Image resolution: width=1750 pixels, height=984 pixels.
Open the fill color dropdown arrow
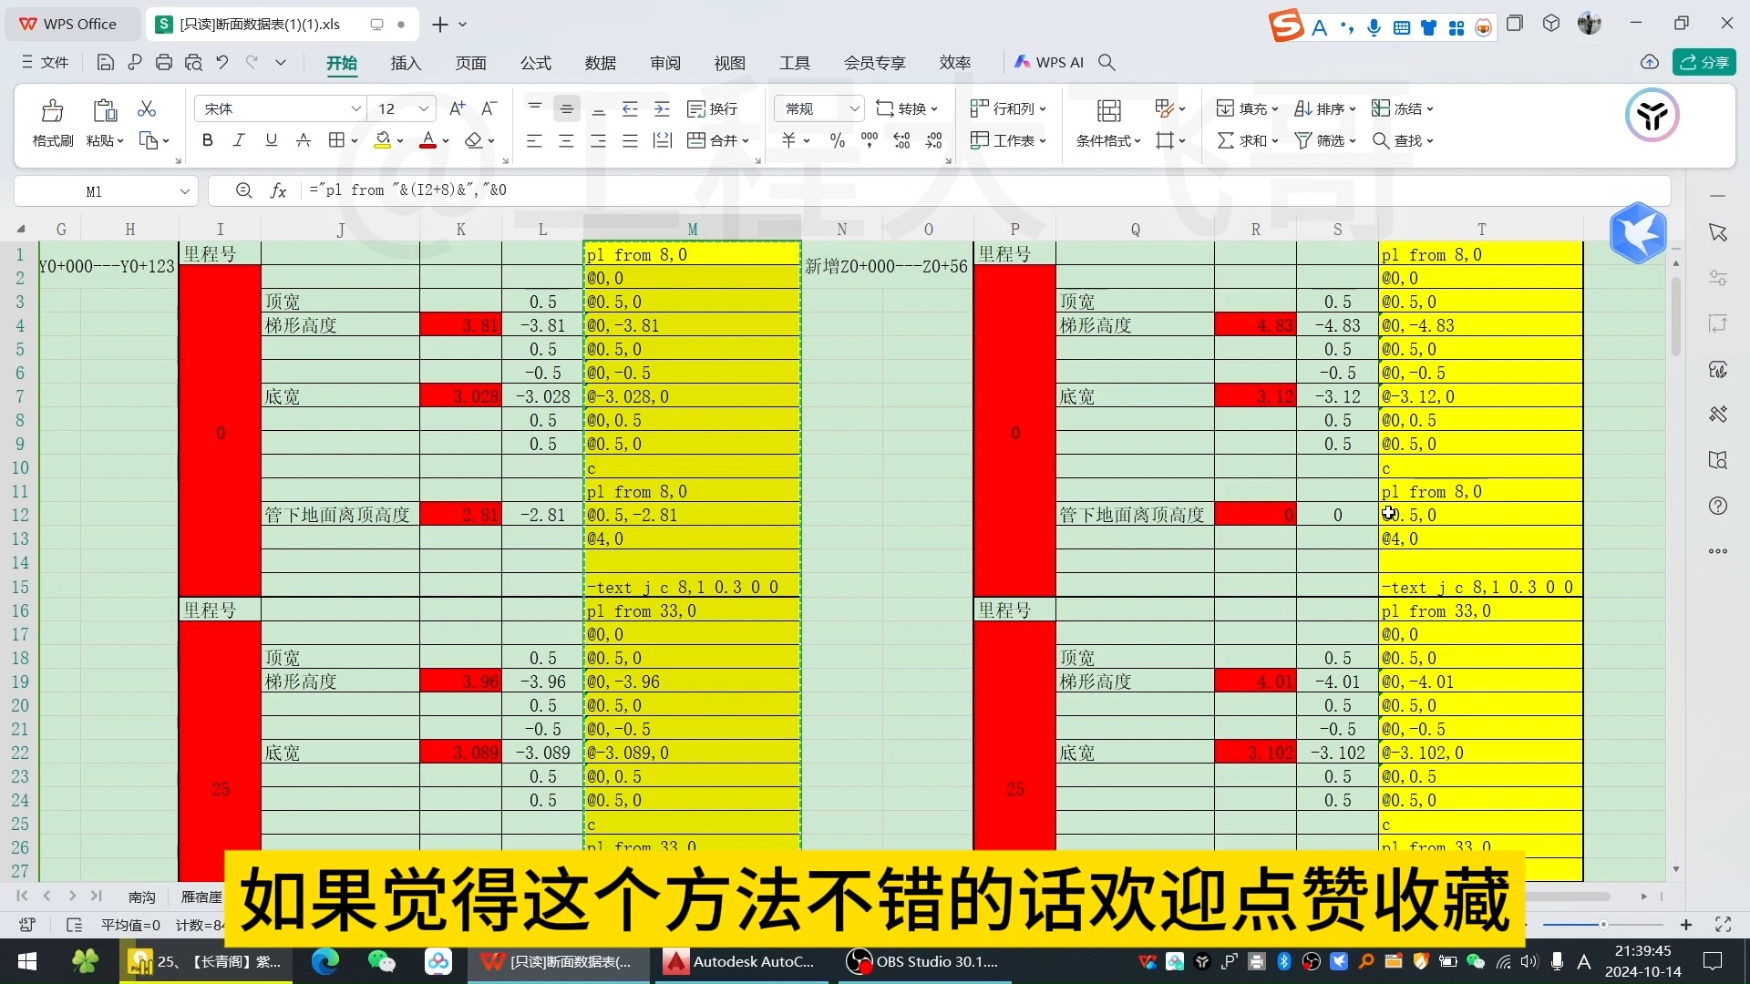tap(398, 139)
